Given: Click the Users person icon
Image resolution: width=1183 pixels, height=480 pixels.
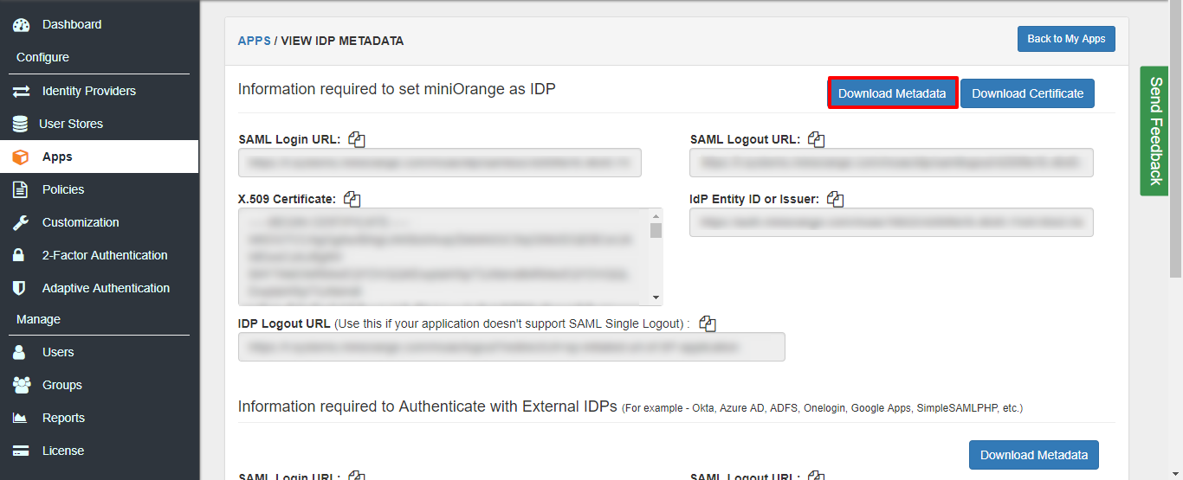Looking at the screenshot, I should (x=19, y=352).
